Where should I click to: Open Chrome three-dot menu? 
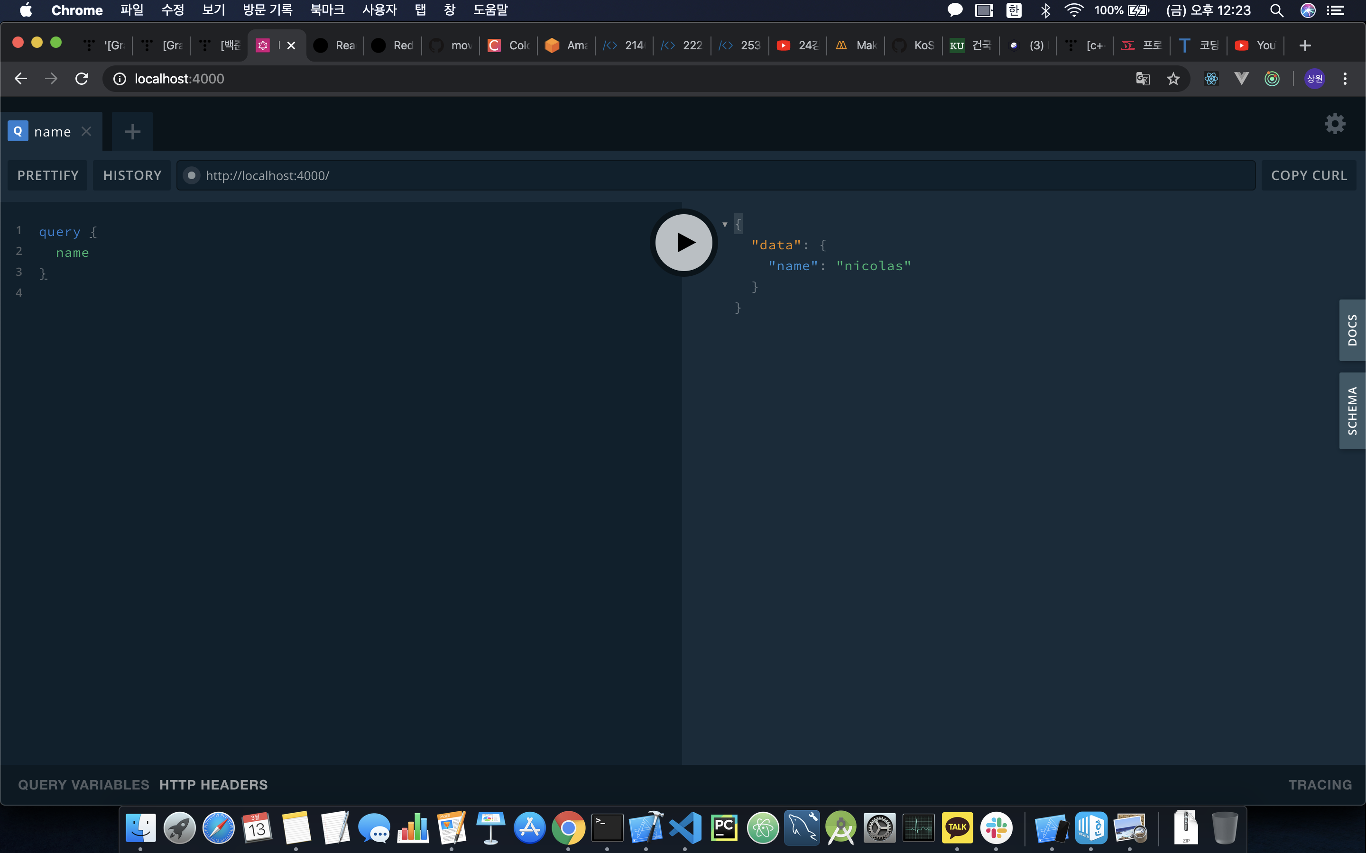point(1345,78)
